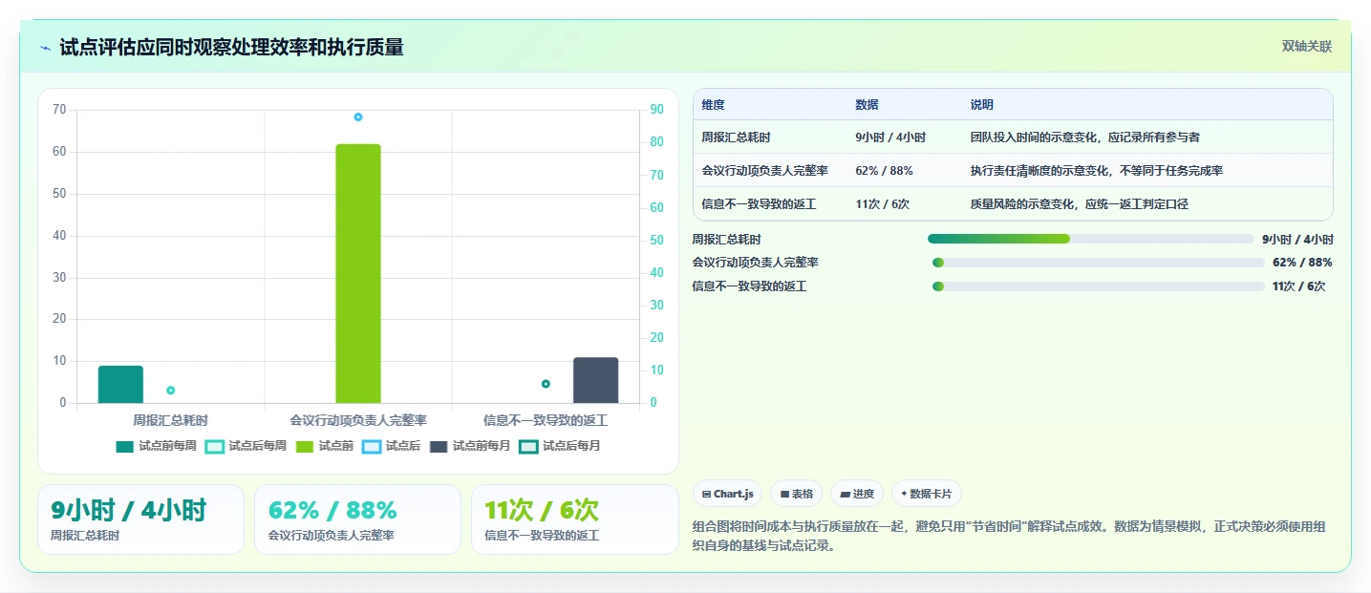Click the green 会议行动项负责人完整率 bar
Screen dimensions: 1371x593
pyautogui.click(x=358, y=273)
